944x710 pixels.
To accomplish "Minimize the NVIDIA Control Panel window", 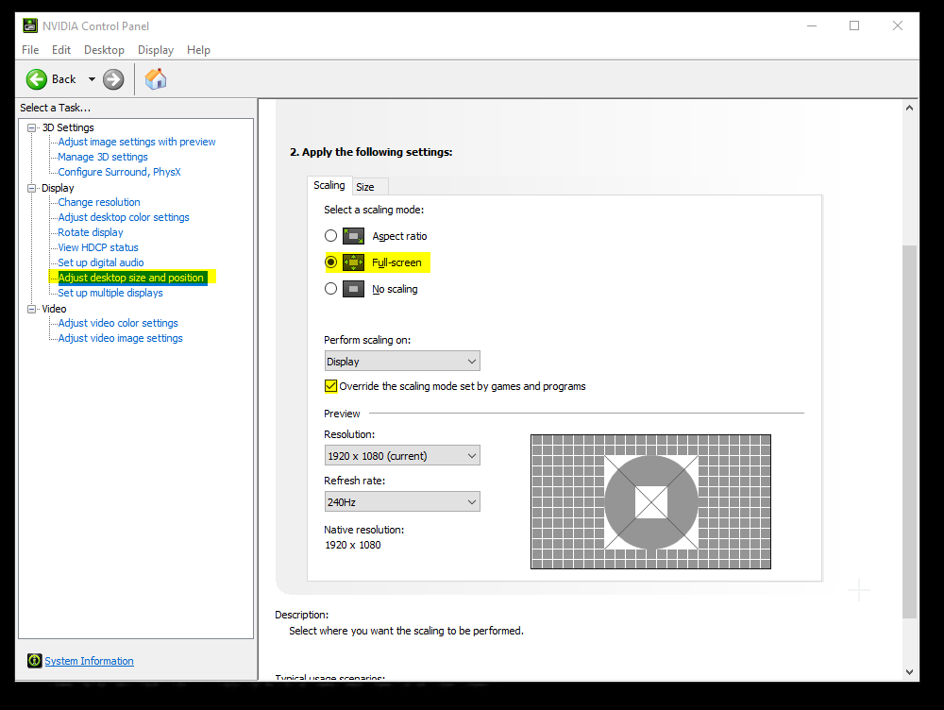I will tap(812, 25).
